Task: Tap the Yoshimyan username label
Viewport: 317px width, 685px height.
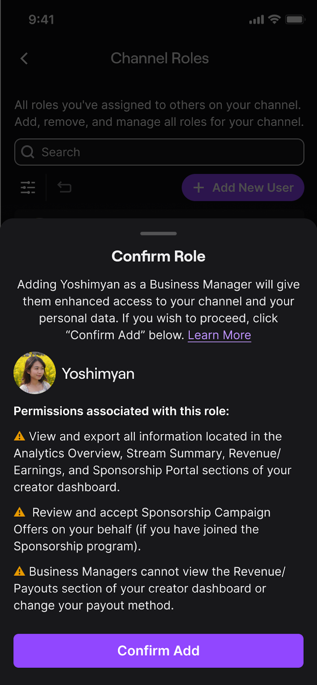Action: pyautogui.click(x=98, y=374)
